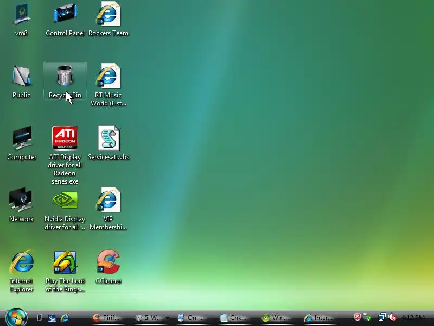The image size is (434, 326).
Task: Click the system clock showing 4:12 PM
Action: [413, 317]
